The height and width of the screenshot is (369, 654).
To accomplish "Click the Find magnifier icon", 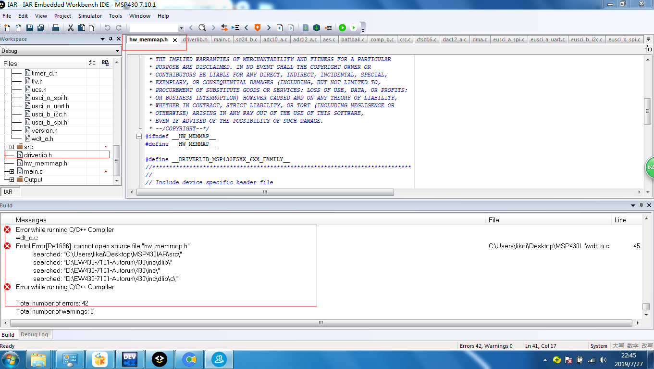I will point(202,28).
